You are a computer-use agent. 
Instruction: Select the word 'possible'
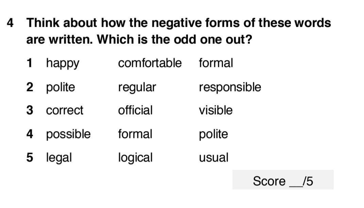coord(68,135)
